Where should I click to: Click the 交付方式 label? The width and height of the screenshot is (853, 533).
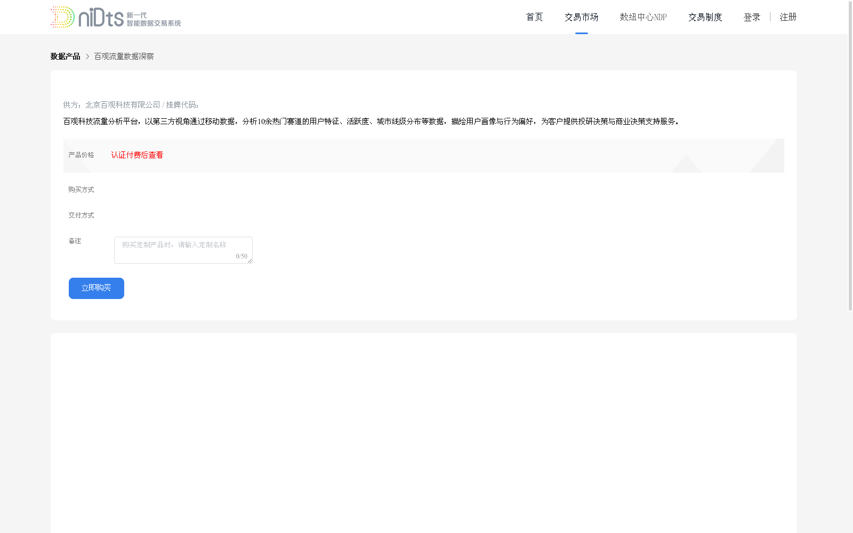coord(81,215)
